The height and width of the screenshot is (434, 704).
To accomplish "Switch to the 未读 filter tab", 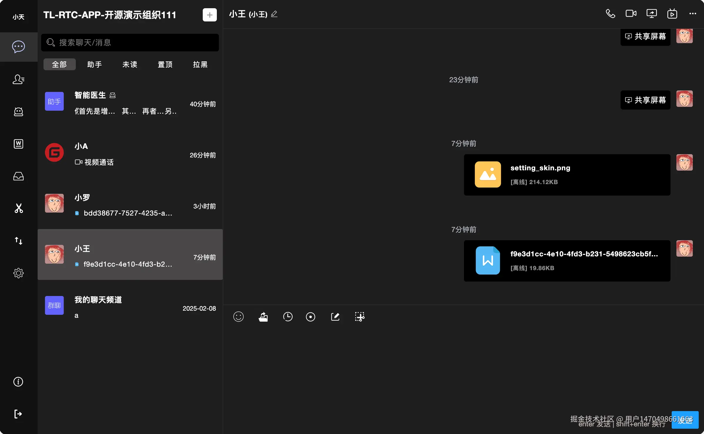I will [x=130, y=64].
